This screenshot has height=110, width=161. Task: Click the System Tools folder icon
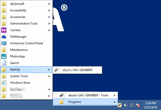(4, 76)
